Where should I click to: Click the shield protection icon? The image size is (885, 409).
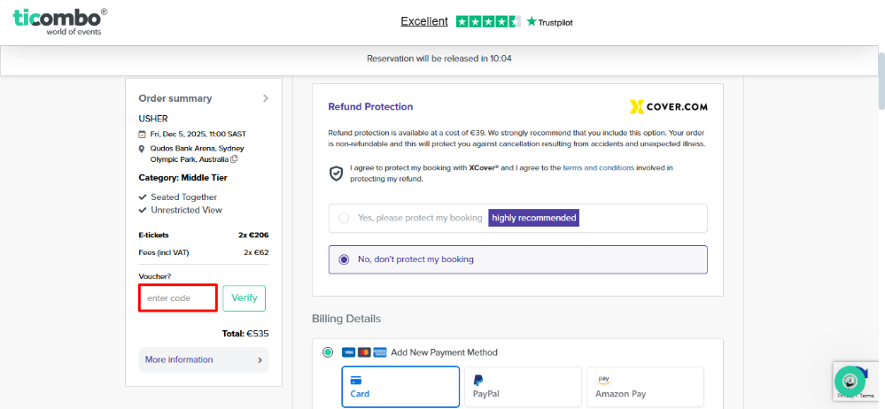(x=336, y=174)
